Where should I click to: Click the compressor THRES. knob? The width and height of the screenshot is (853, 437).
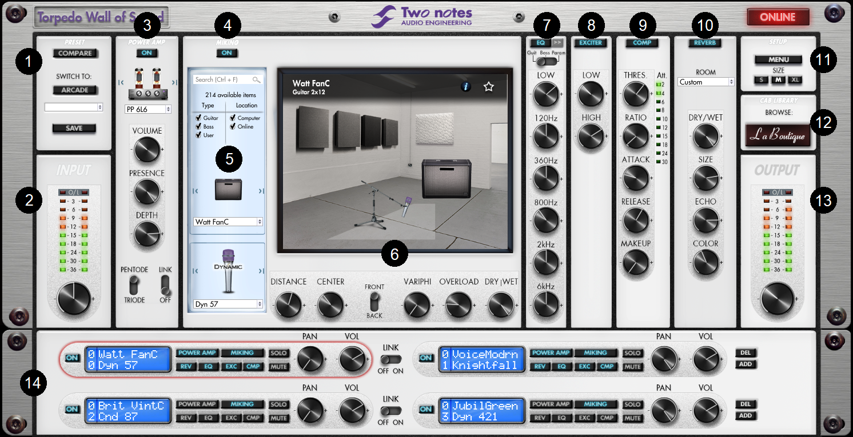[x=635, y=94]
